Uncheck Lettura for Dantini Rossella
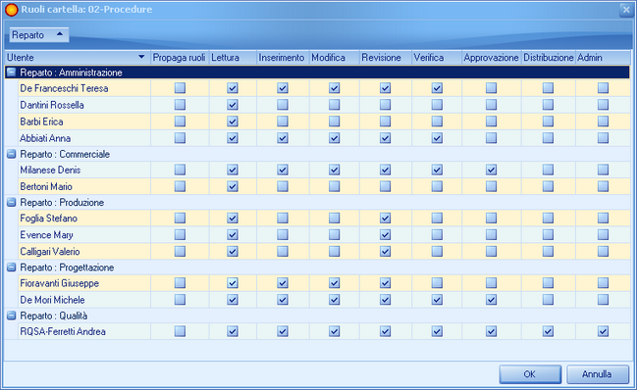 [233, 105]
